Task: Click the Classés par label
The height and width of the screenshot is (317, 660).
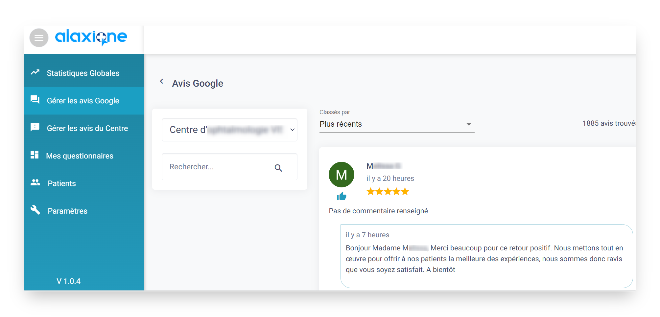Action: coord(335,112)
